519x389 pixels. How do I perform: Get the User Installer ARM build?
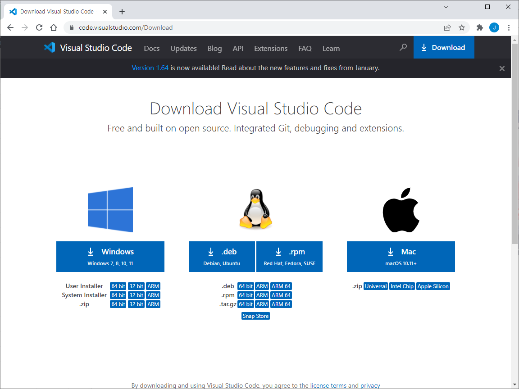[x=153, y=286]
